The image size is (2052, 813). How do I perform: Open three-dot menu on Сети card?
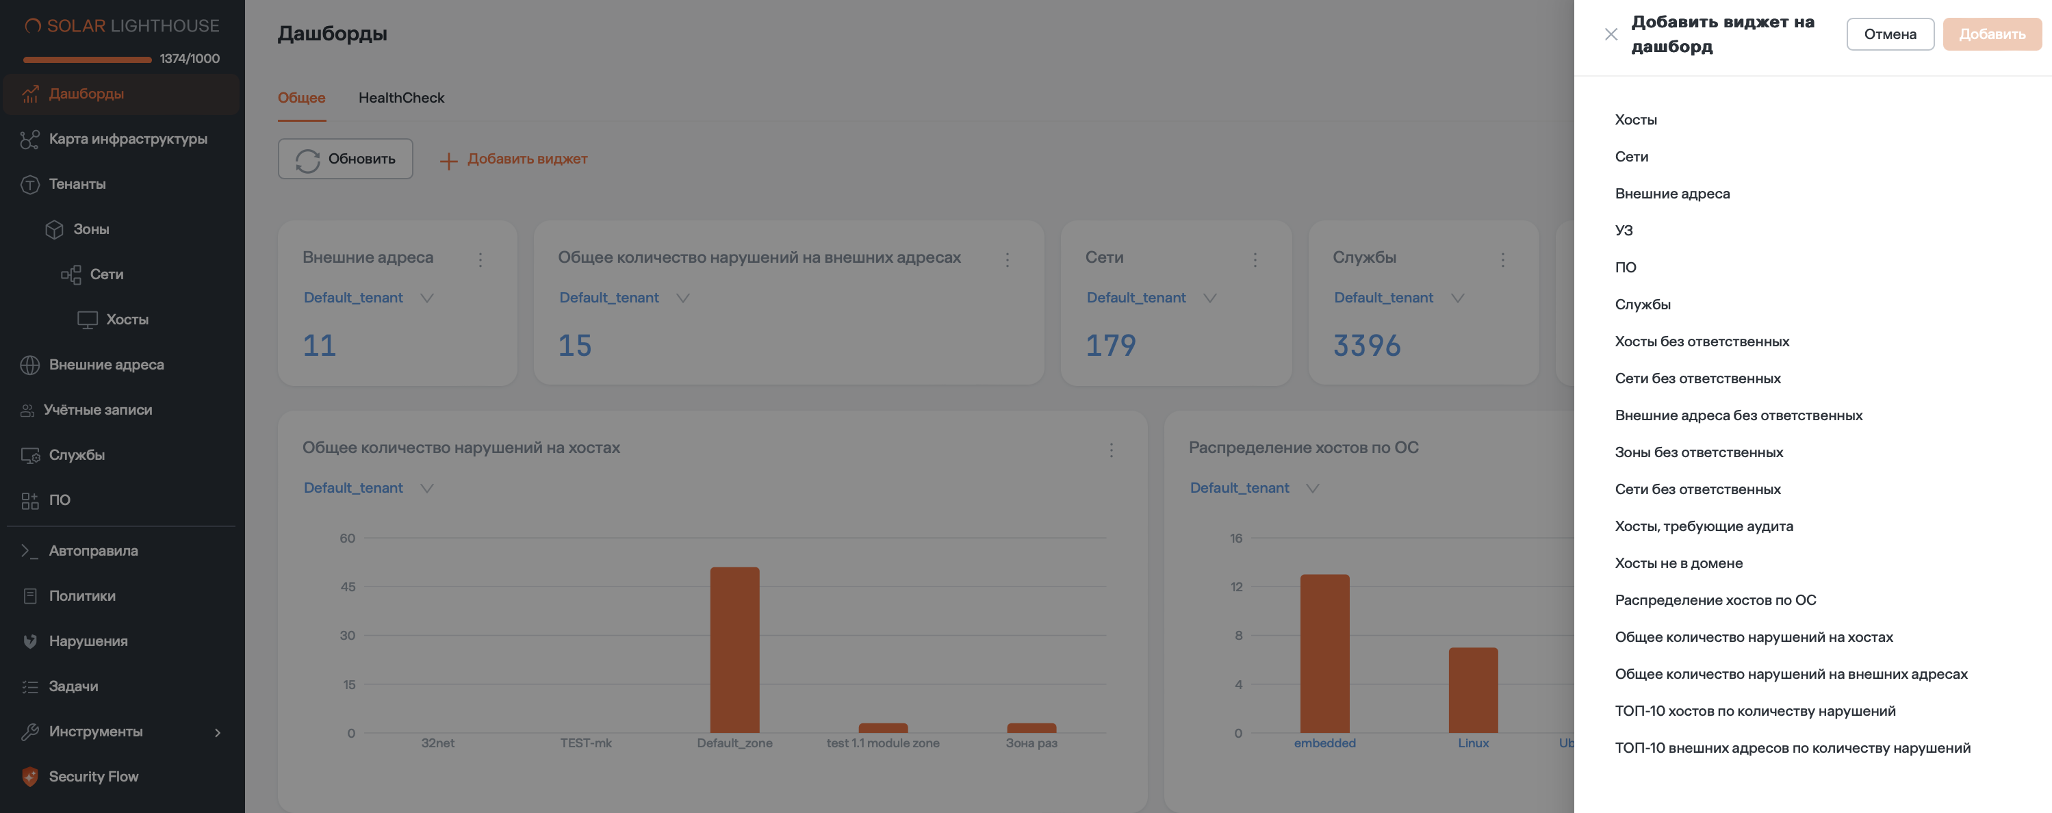[1255, 259]
